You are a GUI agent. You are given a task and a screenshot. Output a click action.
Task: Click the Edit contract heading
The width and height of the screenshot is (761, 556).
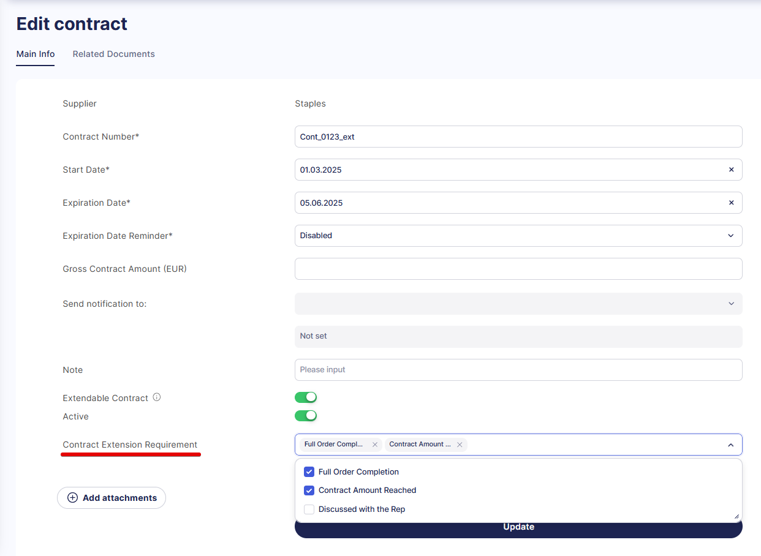coord(72,24)
